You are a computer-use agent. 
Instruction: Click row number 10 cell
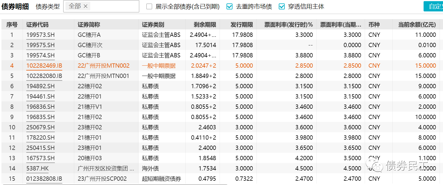click(12, 127)
